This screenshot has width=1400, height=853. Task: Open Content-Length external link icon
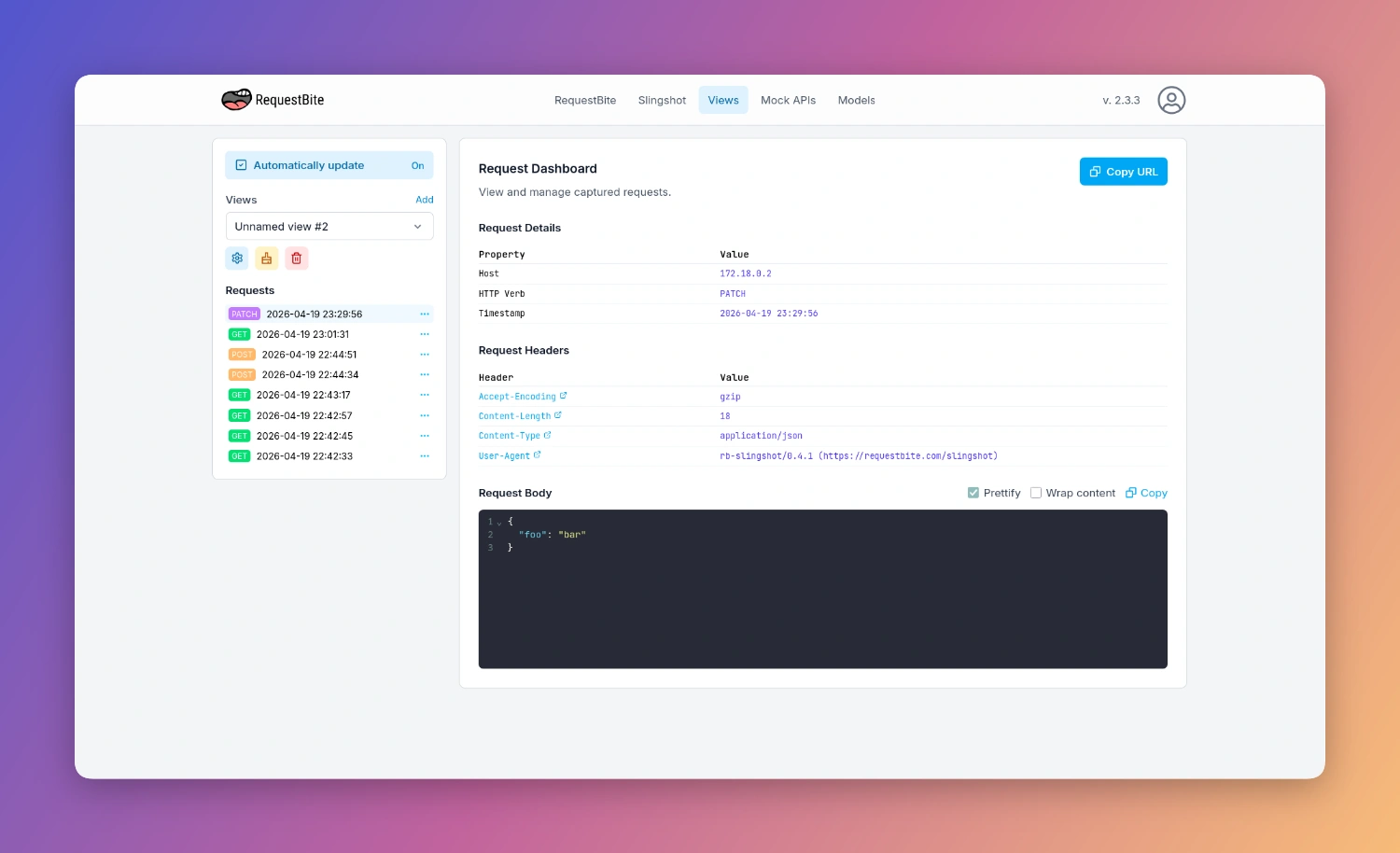[558, 415]
